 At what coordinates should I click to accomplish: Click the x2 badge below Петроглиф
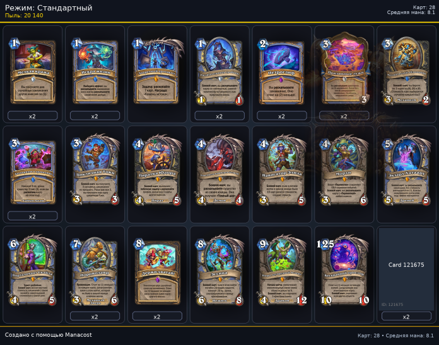pos(282,116)
